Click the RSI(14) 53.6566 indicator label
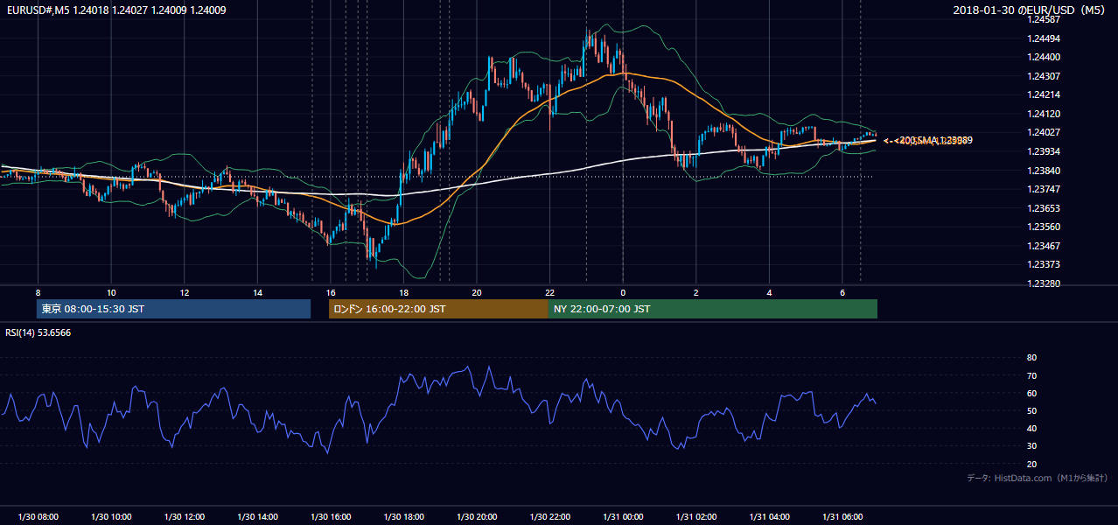This screenshot has width=1118, height=525. [38, 332]
